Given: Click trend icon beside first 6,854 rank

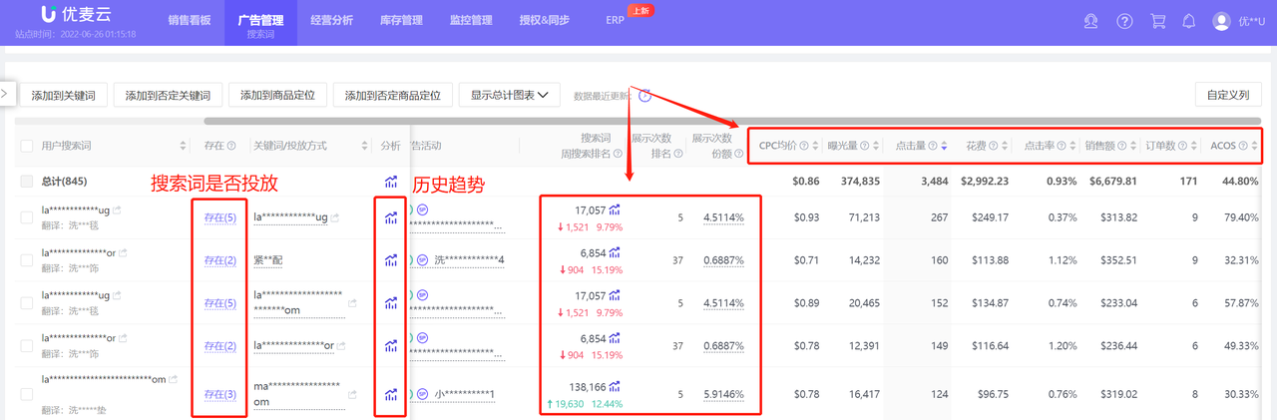Looking at the screenshot, I should coord(616,252).
